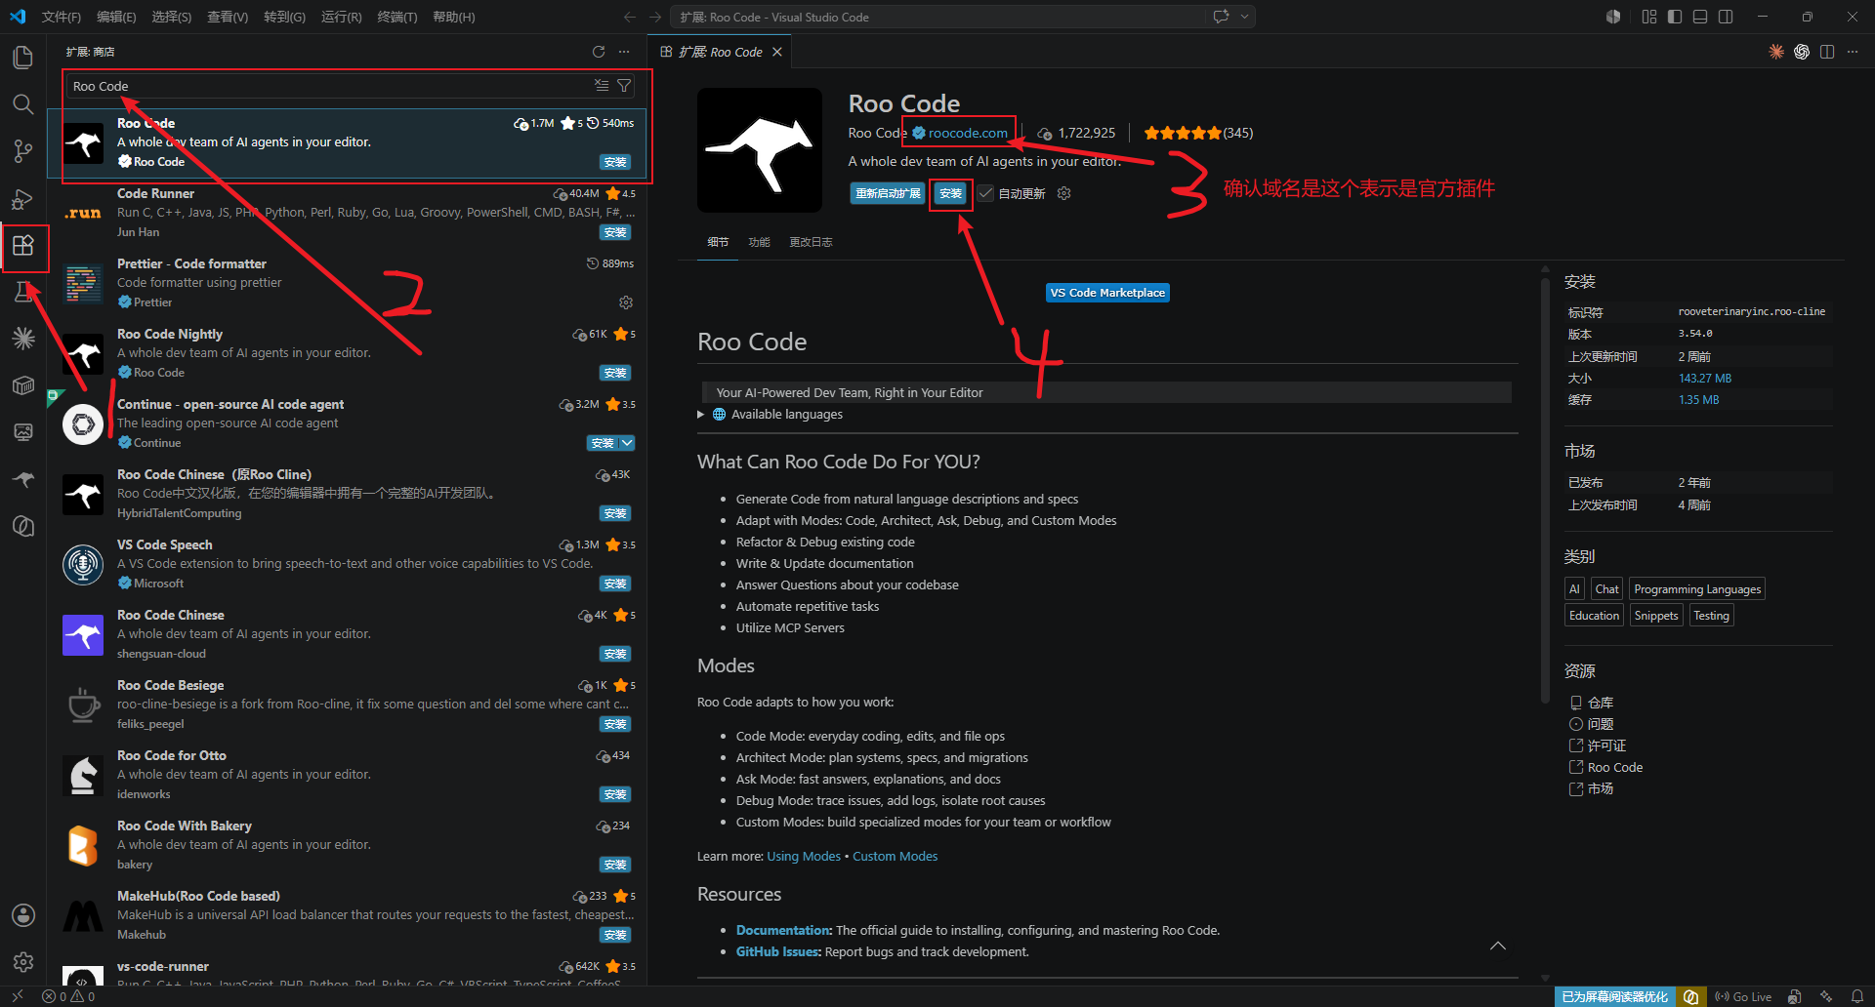Close the 扩展: Roo Code editor tab
Screen dimensions: 1875x1007
[777, 52]
